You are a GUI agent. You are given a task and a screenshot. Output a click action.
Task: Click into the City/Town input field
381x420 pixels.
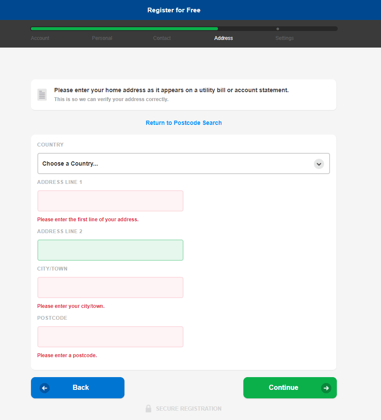click(x=110, y=288)
